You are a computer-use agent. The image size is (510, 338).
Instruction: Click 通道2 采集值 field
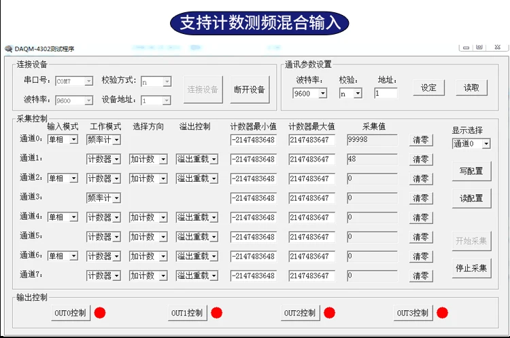click(372, 179)
